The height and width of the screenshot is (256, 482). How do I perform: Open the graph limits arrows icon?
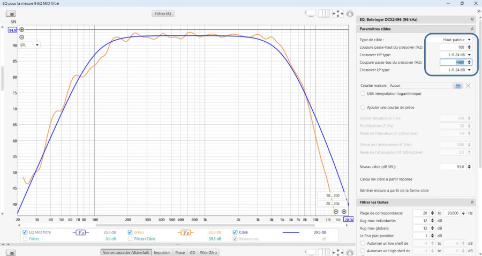(338, 13)
